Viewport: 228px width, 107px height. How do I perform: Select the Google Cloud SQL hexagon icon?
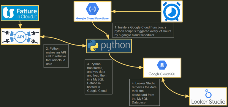pos(162,65)
